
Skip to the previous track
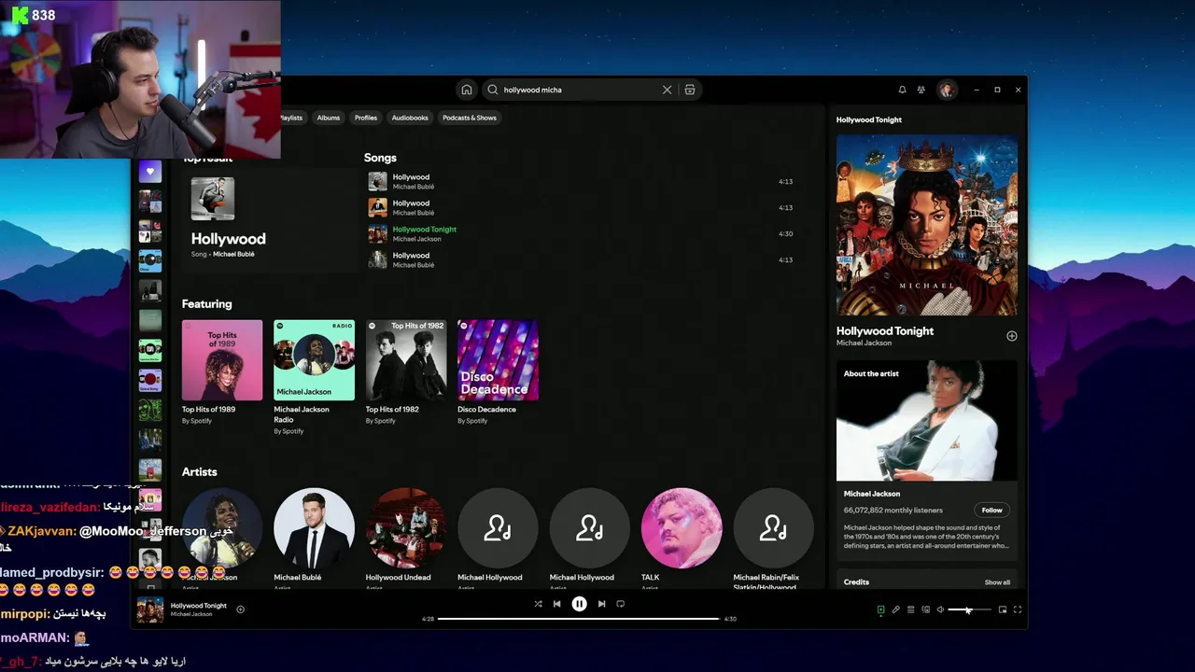click(556, 604)
